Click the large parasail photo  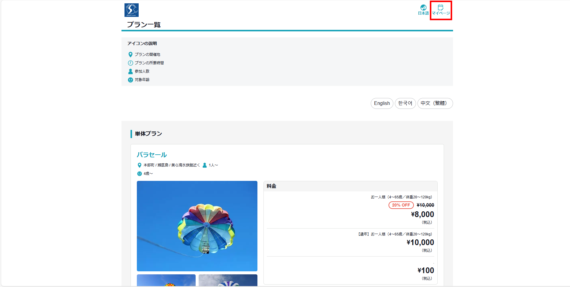tap(197, 226)
